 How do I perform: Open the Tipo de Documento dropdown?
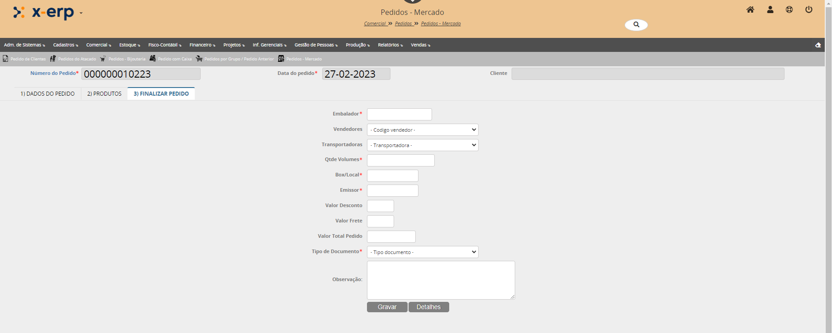tap(422, 252)
